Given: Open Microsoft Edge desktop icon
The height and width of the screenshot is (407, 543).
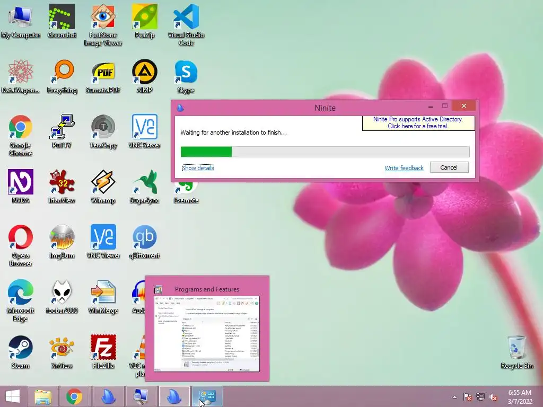Looking at the screenshot, I should tap(21, 300).
